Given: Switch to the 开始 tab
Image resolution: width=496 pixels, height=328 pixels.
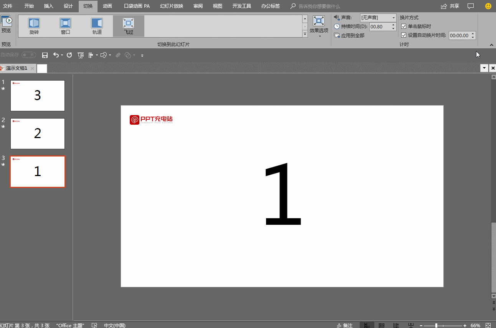Looking at the screenshot, I should point(29,6).
